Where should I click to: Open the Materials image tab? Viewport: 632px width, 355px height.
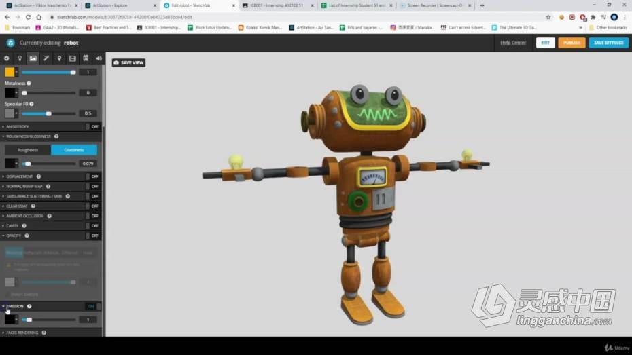coord(33,58)
